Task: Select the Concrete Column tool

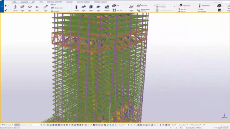Action: point(76,8)
